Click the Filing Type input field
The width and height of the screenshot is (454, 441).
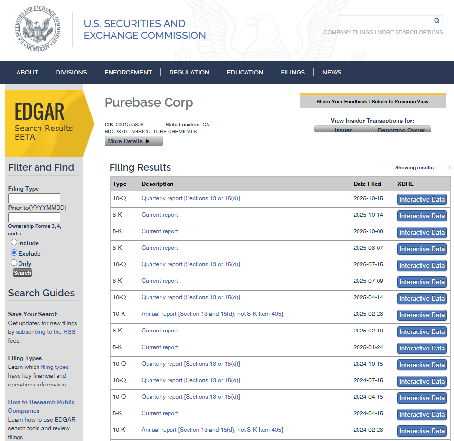[34, 199]
